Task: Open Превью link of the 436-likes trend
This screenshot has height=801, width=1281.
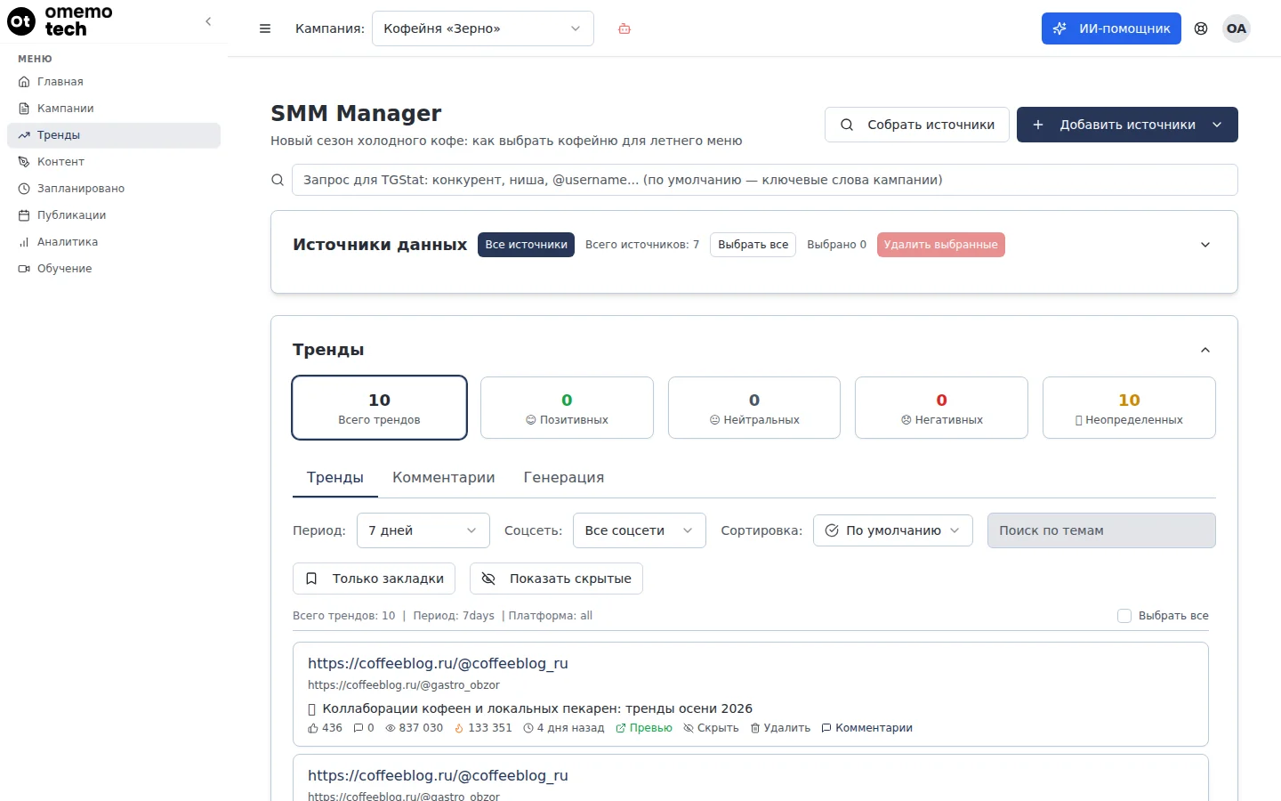Action: [644, 728]
